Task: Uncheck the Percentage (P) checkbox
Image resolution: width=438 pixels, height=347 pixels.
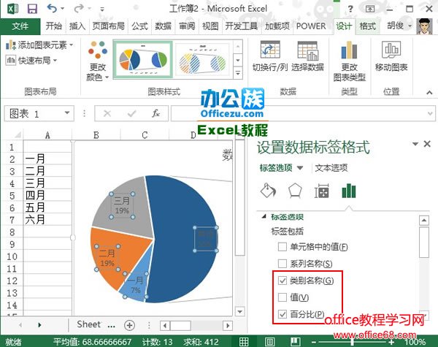Action: tap(283, 314)
